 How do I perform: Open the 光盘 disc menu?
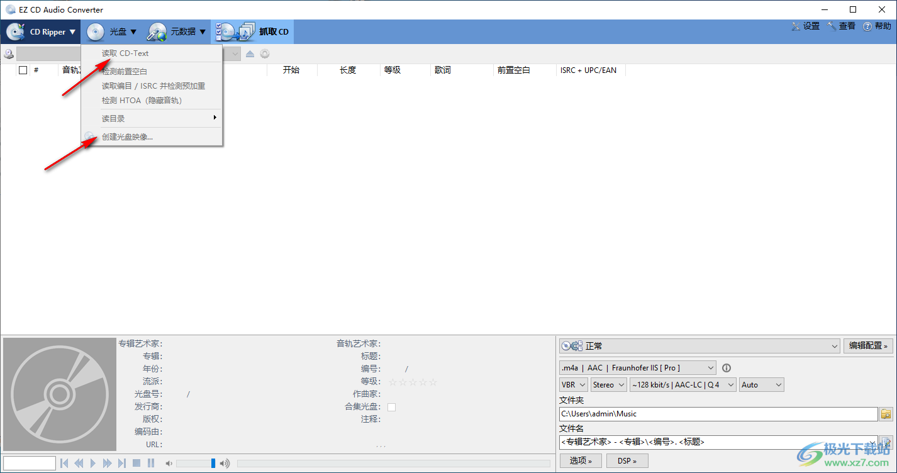(112, 31)
